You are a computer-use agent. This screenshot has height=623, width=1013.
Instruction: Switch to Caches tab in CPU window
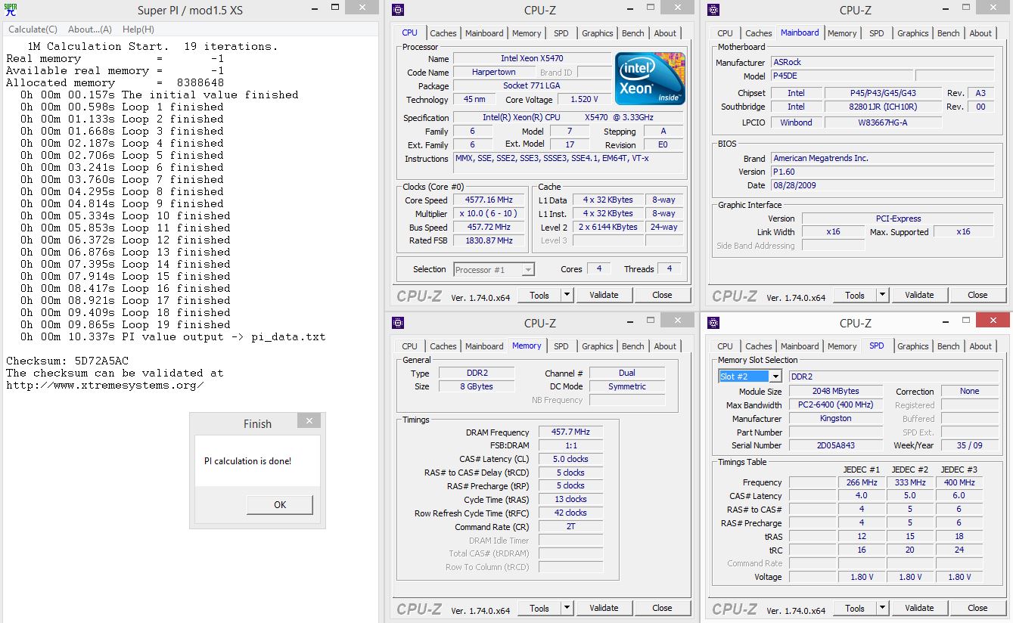tap(443, 33)
